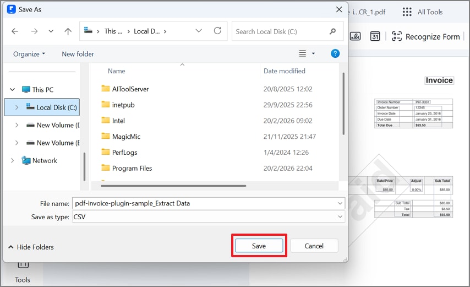Select This PC in navigation pane

(x=42, y=89)
